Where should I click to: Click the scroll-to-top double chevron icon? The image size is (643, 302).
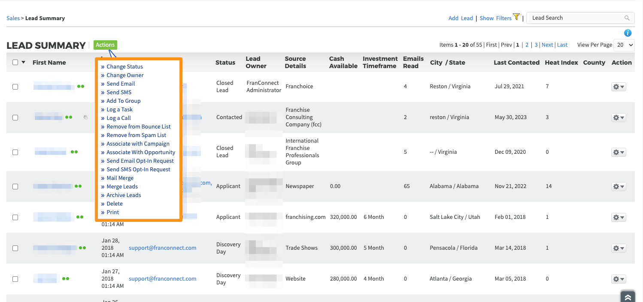point(628,297)
